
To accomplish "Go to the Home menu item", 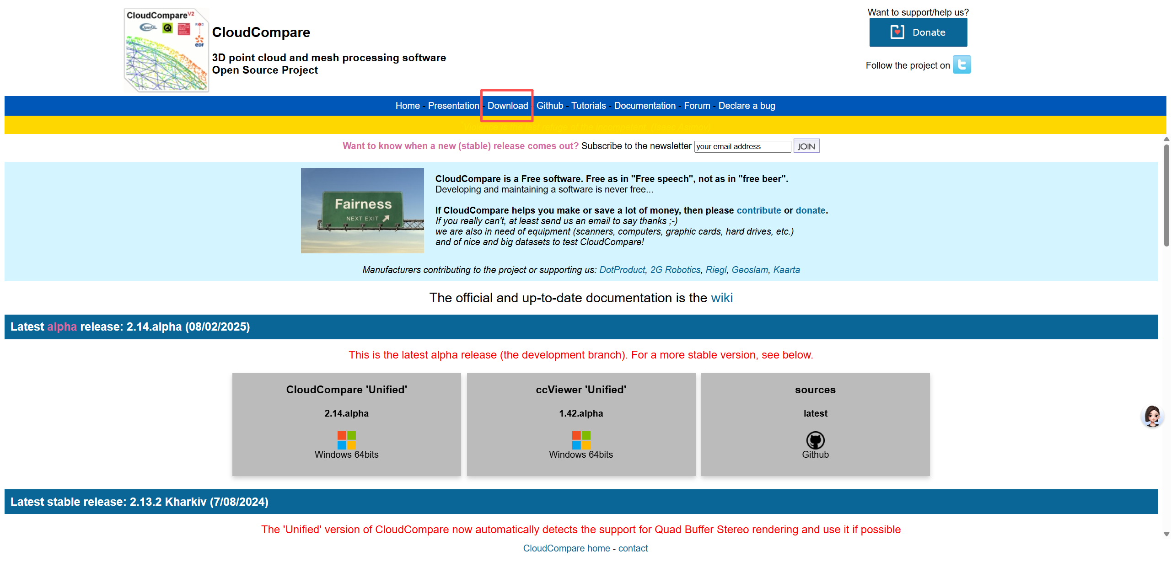I will tap(408, 106).
